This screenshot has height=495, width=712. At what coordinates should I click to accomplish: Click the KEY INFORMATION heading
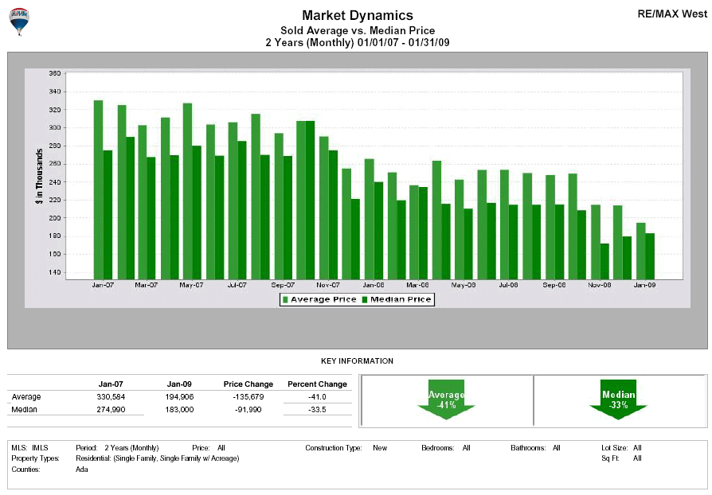(x=357, y=361)
